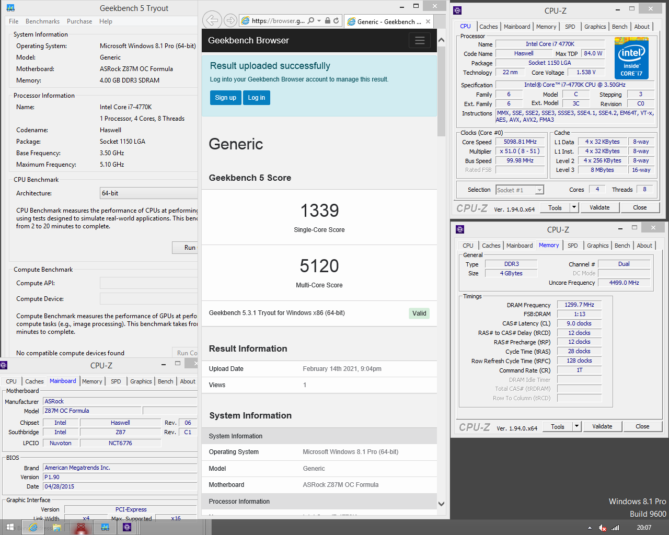Open the Compute Device dropdown

click(149, 299)
